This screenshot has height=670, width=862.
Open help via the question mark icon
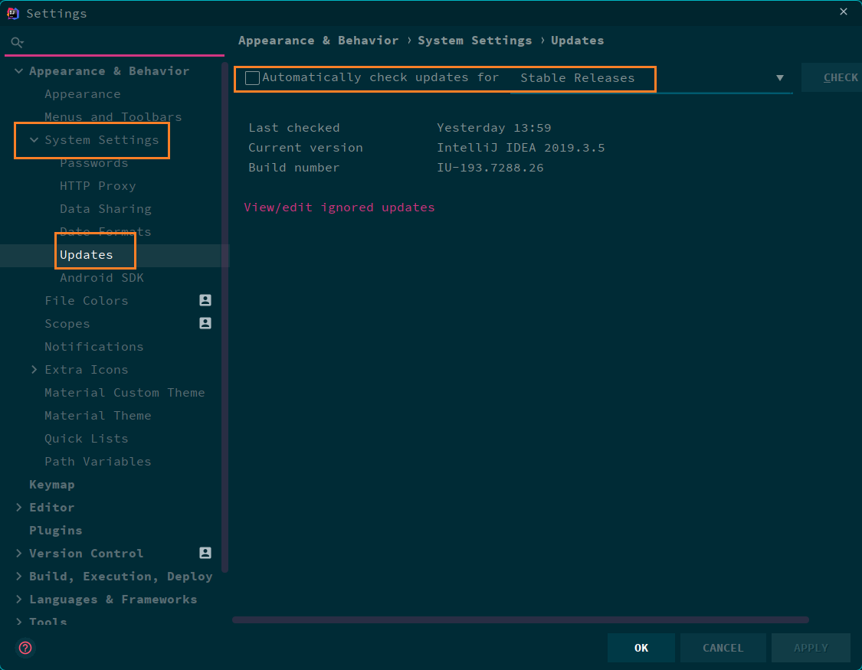25,648
